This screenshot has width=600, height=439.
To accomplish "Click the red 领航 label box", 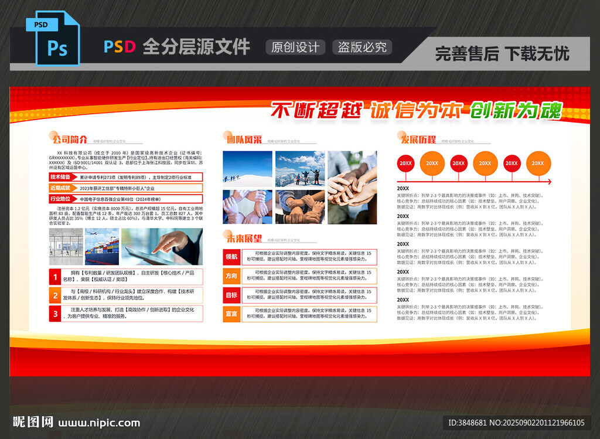I will coord(231,257).
